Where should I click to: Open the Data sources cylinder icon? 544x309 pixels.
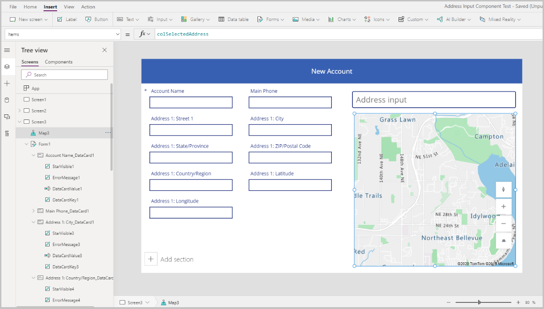click(7, 100)
